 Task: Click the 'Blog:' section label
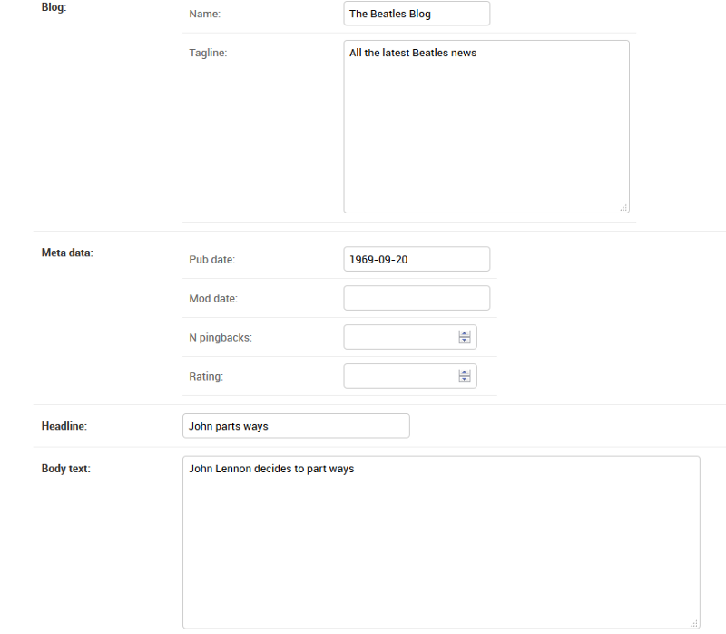click(54, 7)
